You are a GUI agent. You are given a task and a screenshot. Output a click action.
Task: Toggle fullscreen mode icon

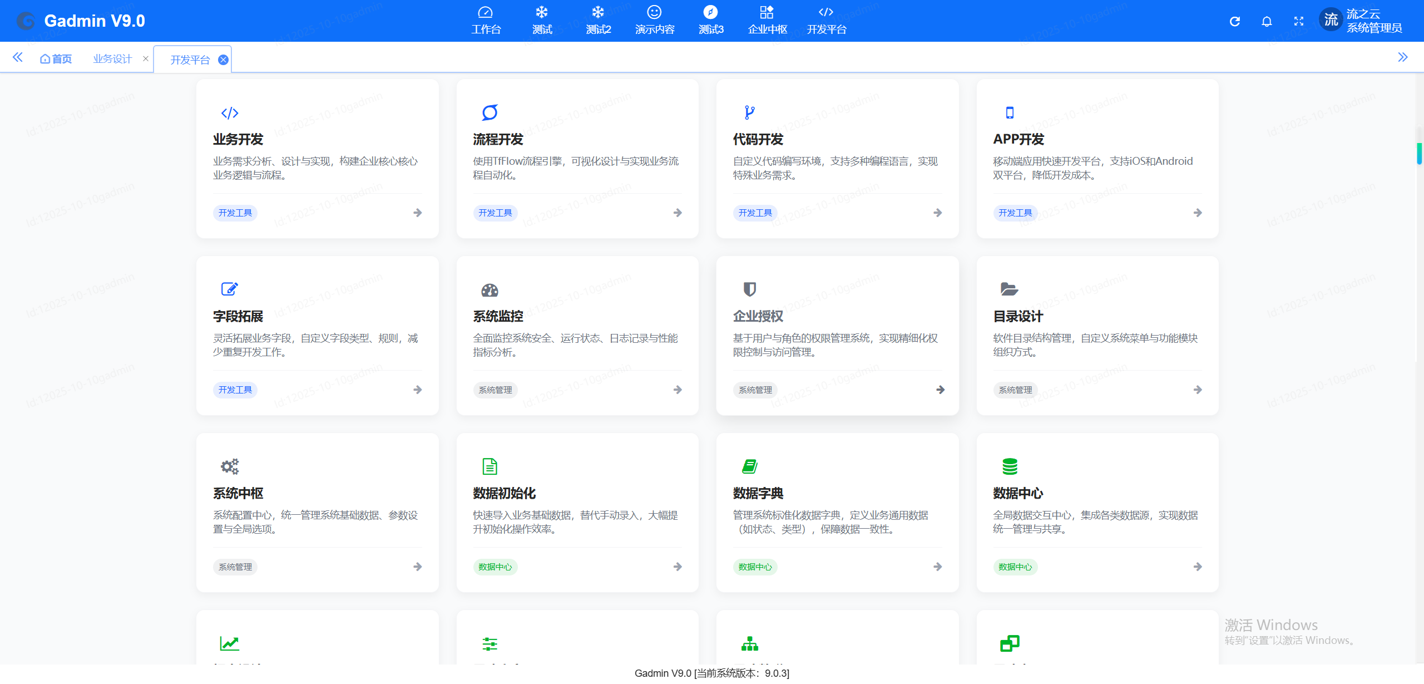click(x=1299, y=21)
